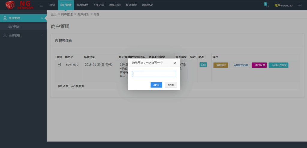Select the 商户管理 top menu tab
Image resolution: width=307 pixels, height=148 pixels.
pyautogui.click(x=66, y=5)
